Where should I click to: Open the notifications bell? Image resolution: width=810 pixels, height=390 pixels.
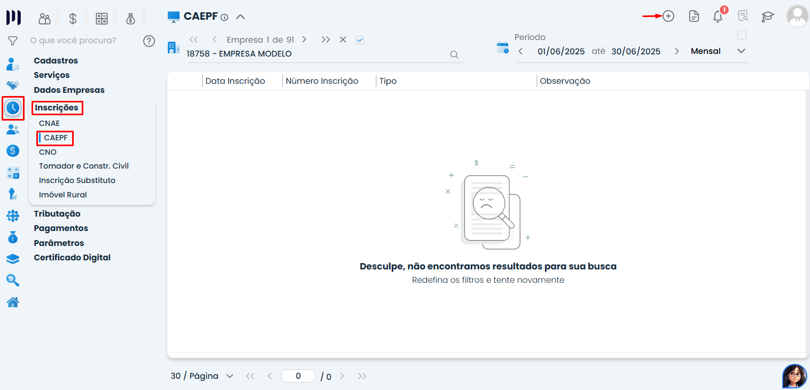718,16
